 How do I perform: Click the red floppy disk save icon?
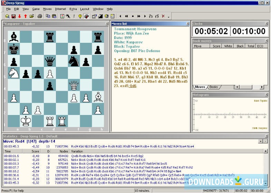point(13,16)
